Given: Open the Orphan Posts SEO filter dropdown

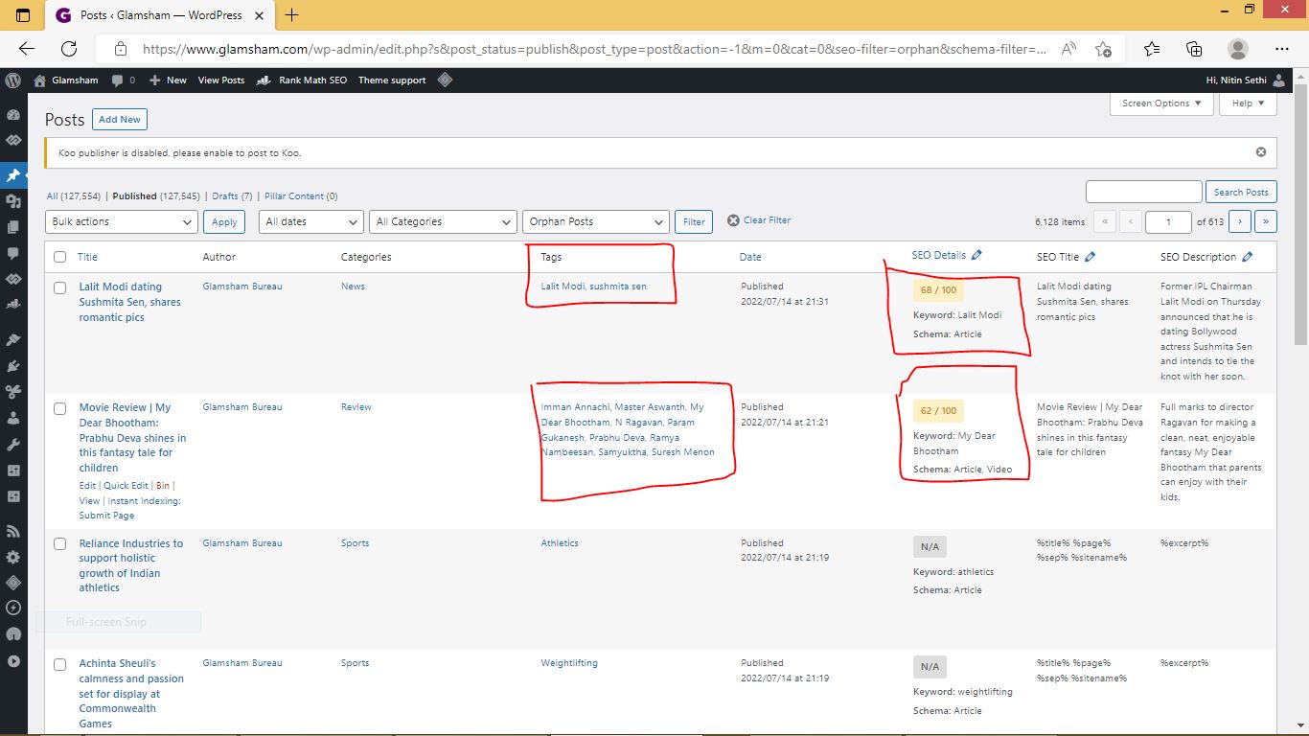Looking at the screenshot, I should 595,221.
